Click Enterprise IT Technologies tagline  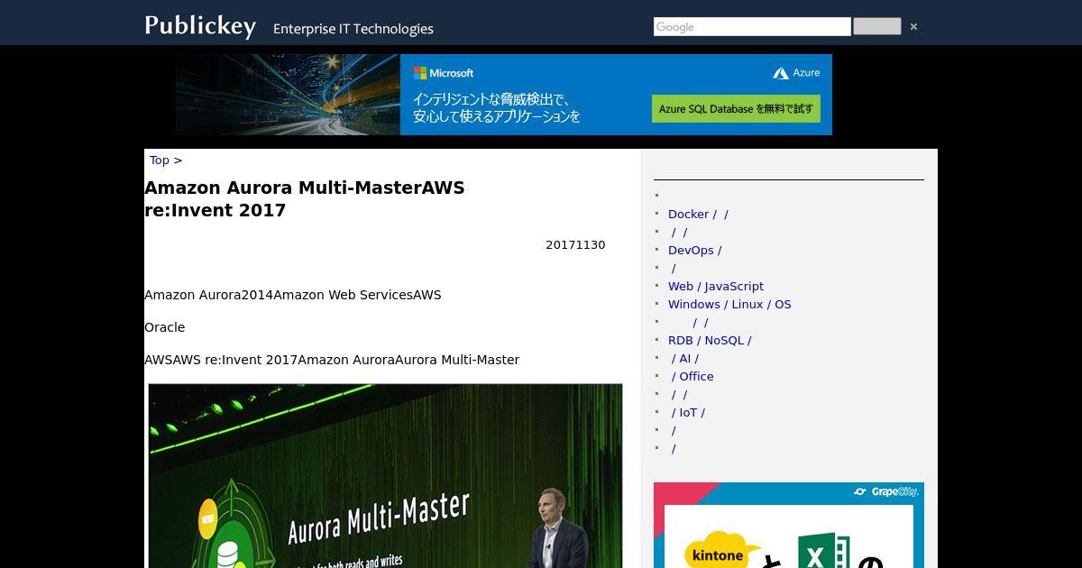[353, 29]
